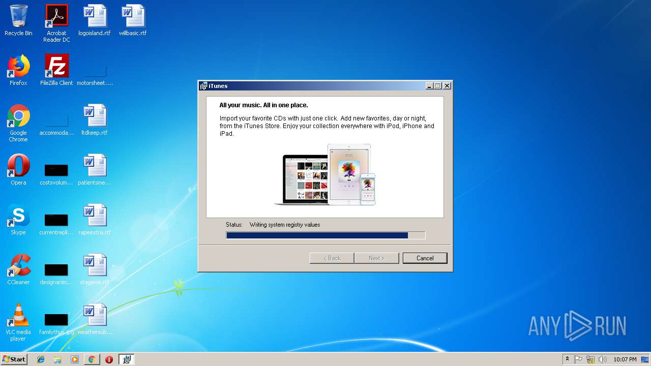
Task: Click the Opera taskbar button
Action: coord(109,359)
